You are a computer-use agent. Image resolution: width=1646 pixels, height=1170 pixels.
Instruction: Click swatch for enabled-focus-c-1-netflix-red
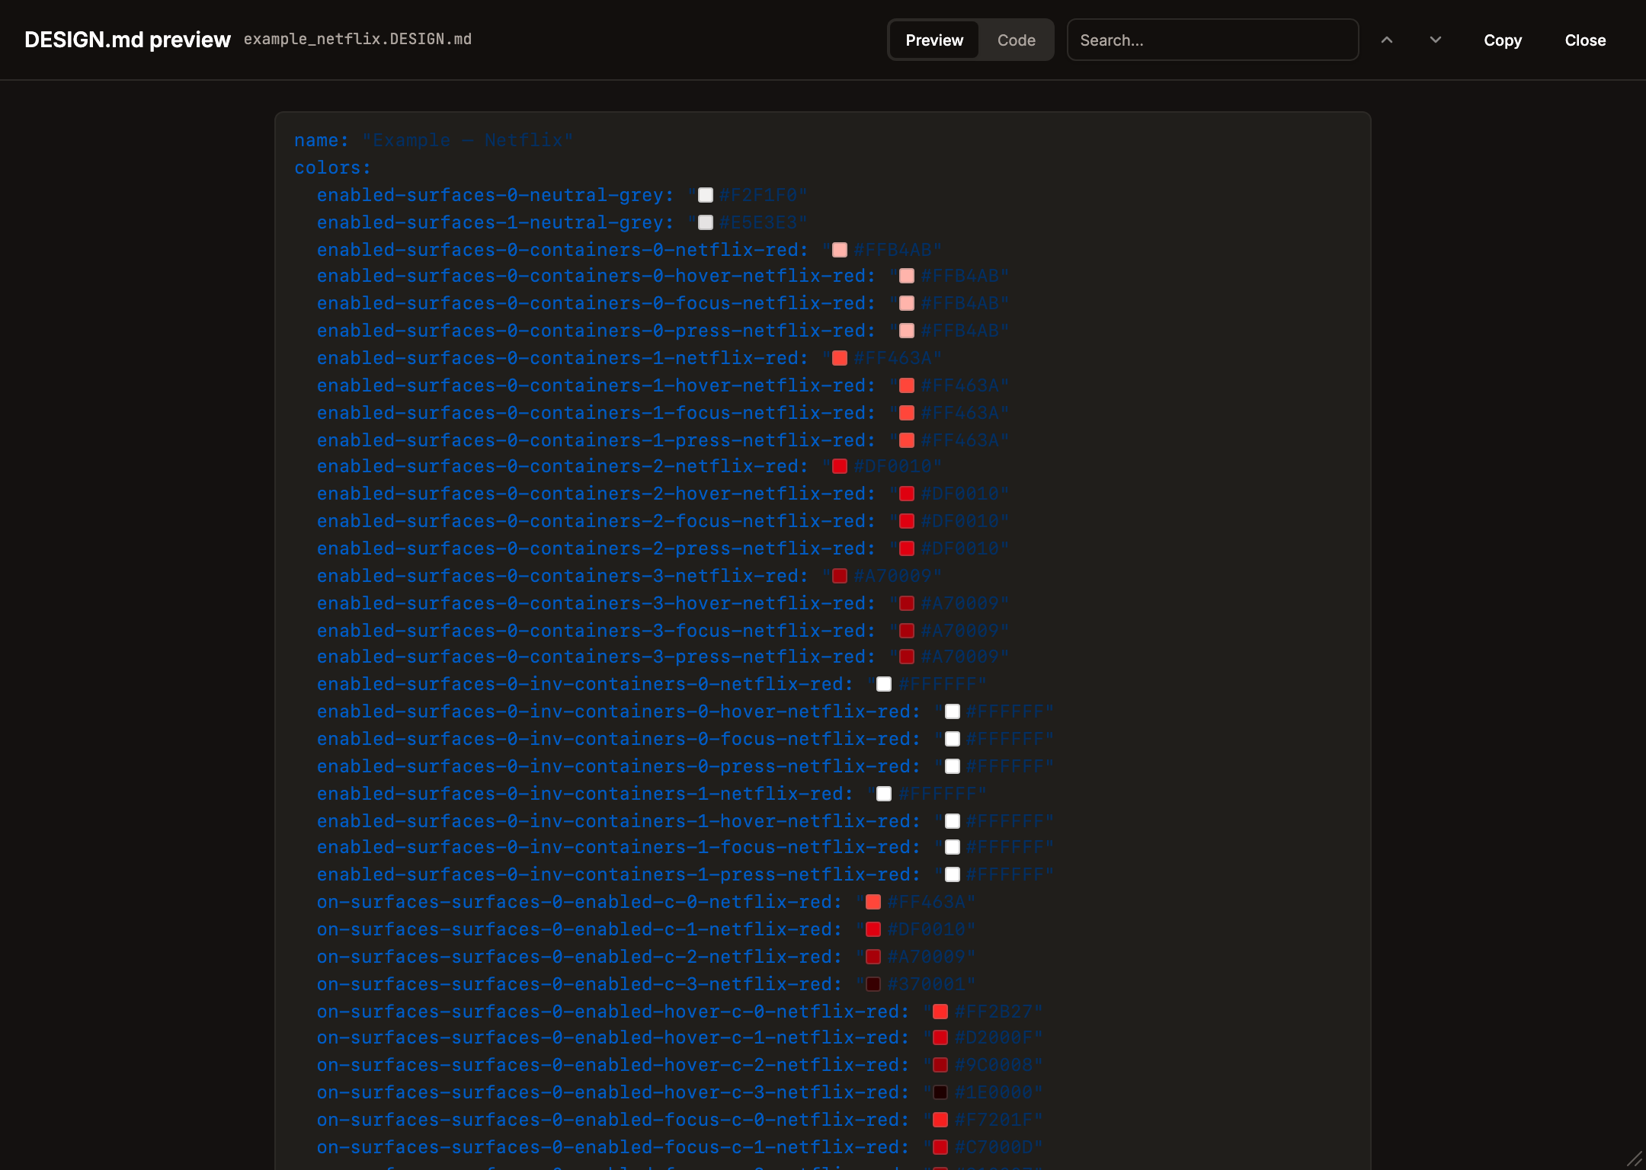pos(940,1148)
